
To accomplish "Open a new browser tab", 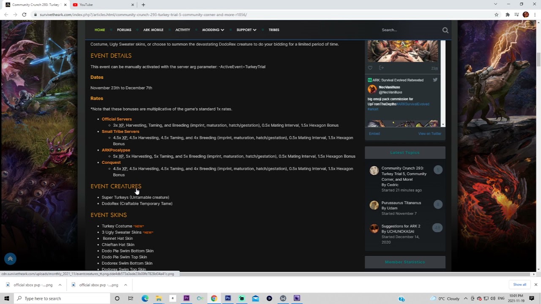I will [x=143, y=5].
